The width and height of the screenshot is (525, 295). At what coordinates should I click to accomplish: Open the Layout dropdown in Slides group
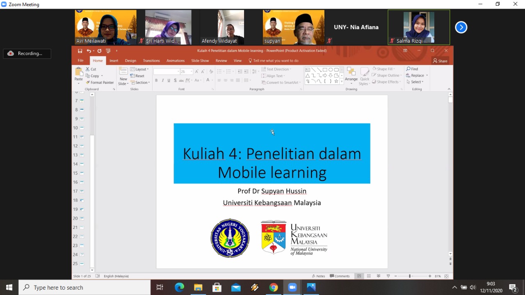139,69
